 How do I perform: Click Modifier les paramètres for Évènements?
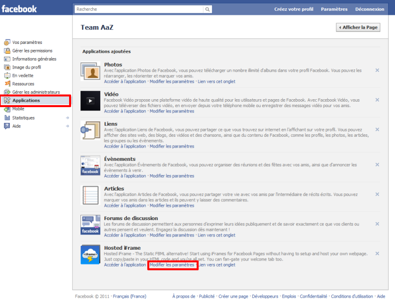(172, 176)
